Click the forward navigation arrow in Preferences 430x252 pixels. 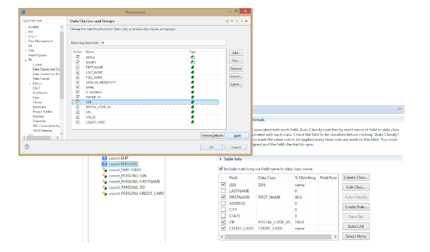[237, 21]
